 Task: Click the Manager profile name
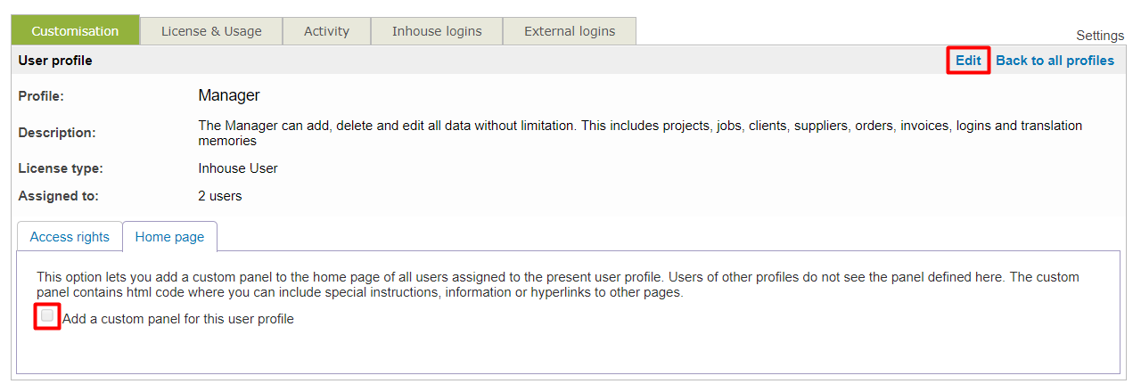coord(228,95)
